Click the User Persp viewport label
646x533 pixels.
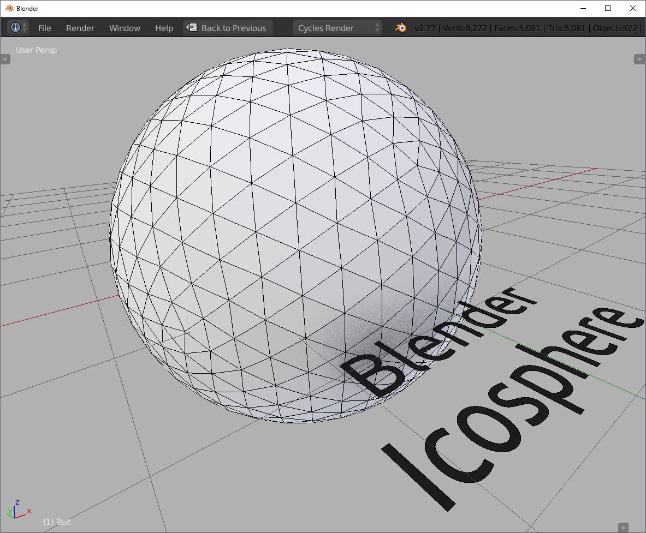(x=36, y=50)
